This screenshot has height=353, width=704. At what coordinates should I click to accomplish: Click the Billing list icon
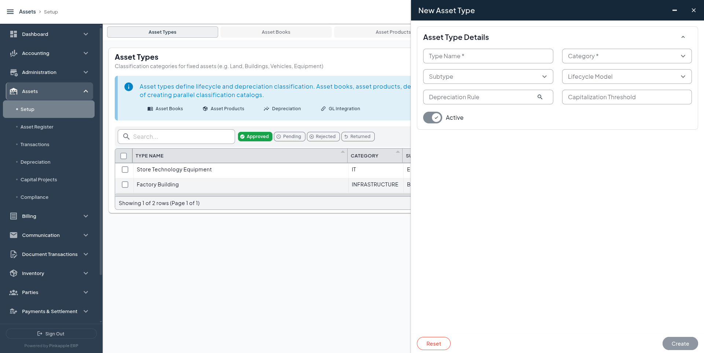coord(14,216)
